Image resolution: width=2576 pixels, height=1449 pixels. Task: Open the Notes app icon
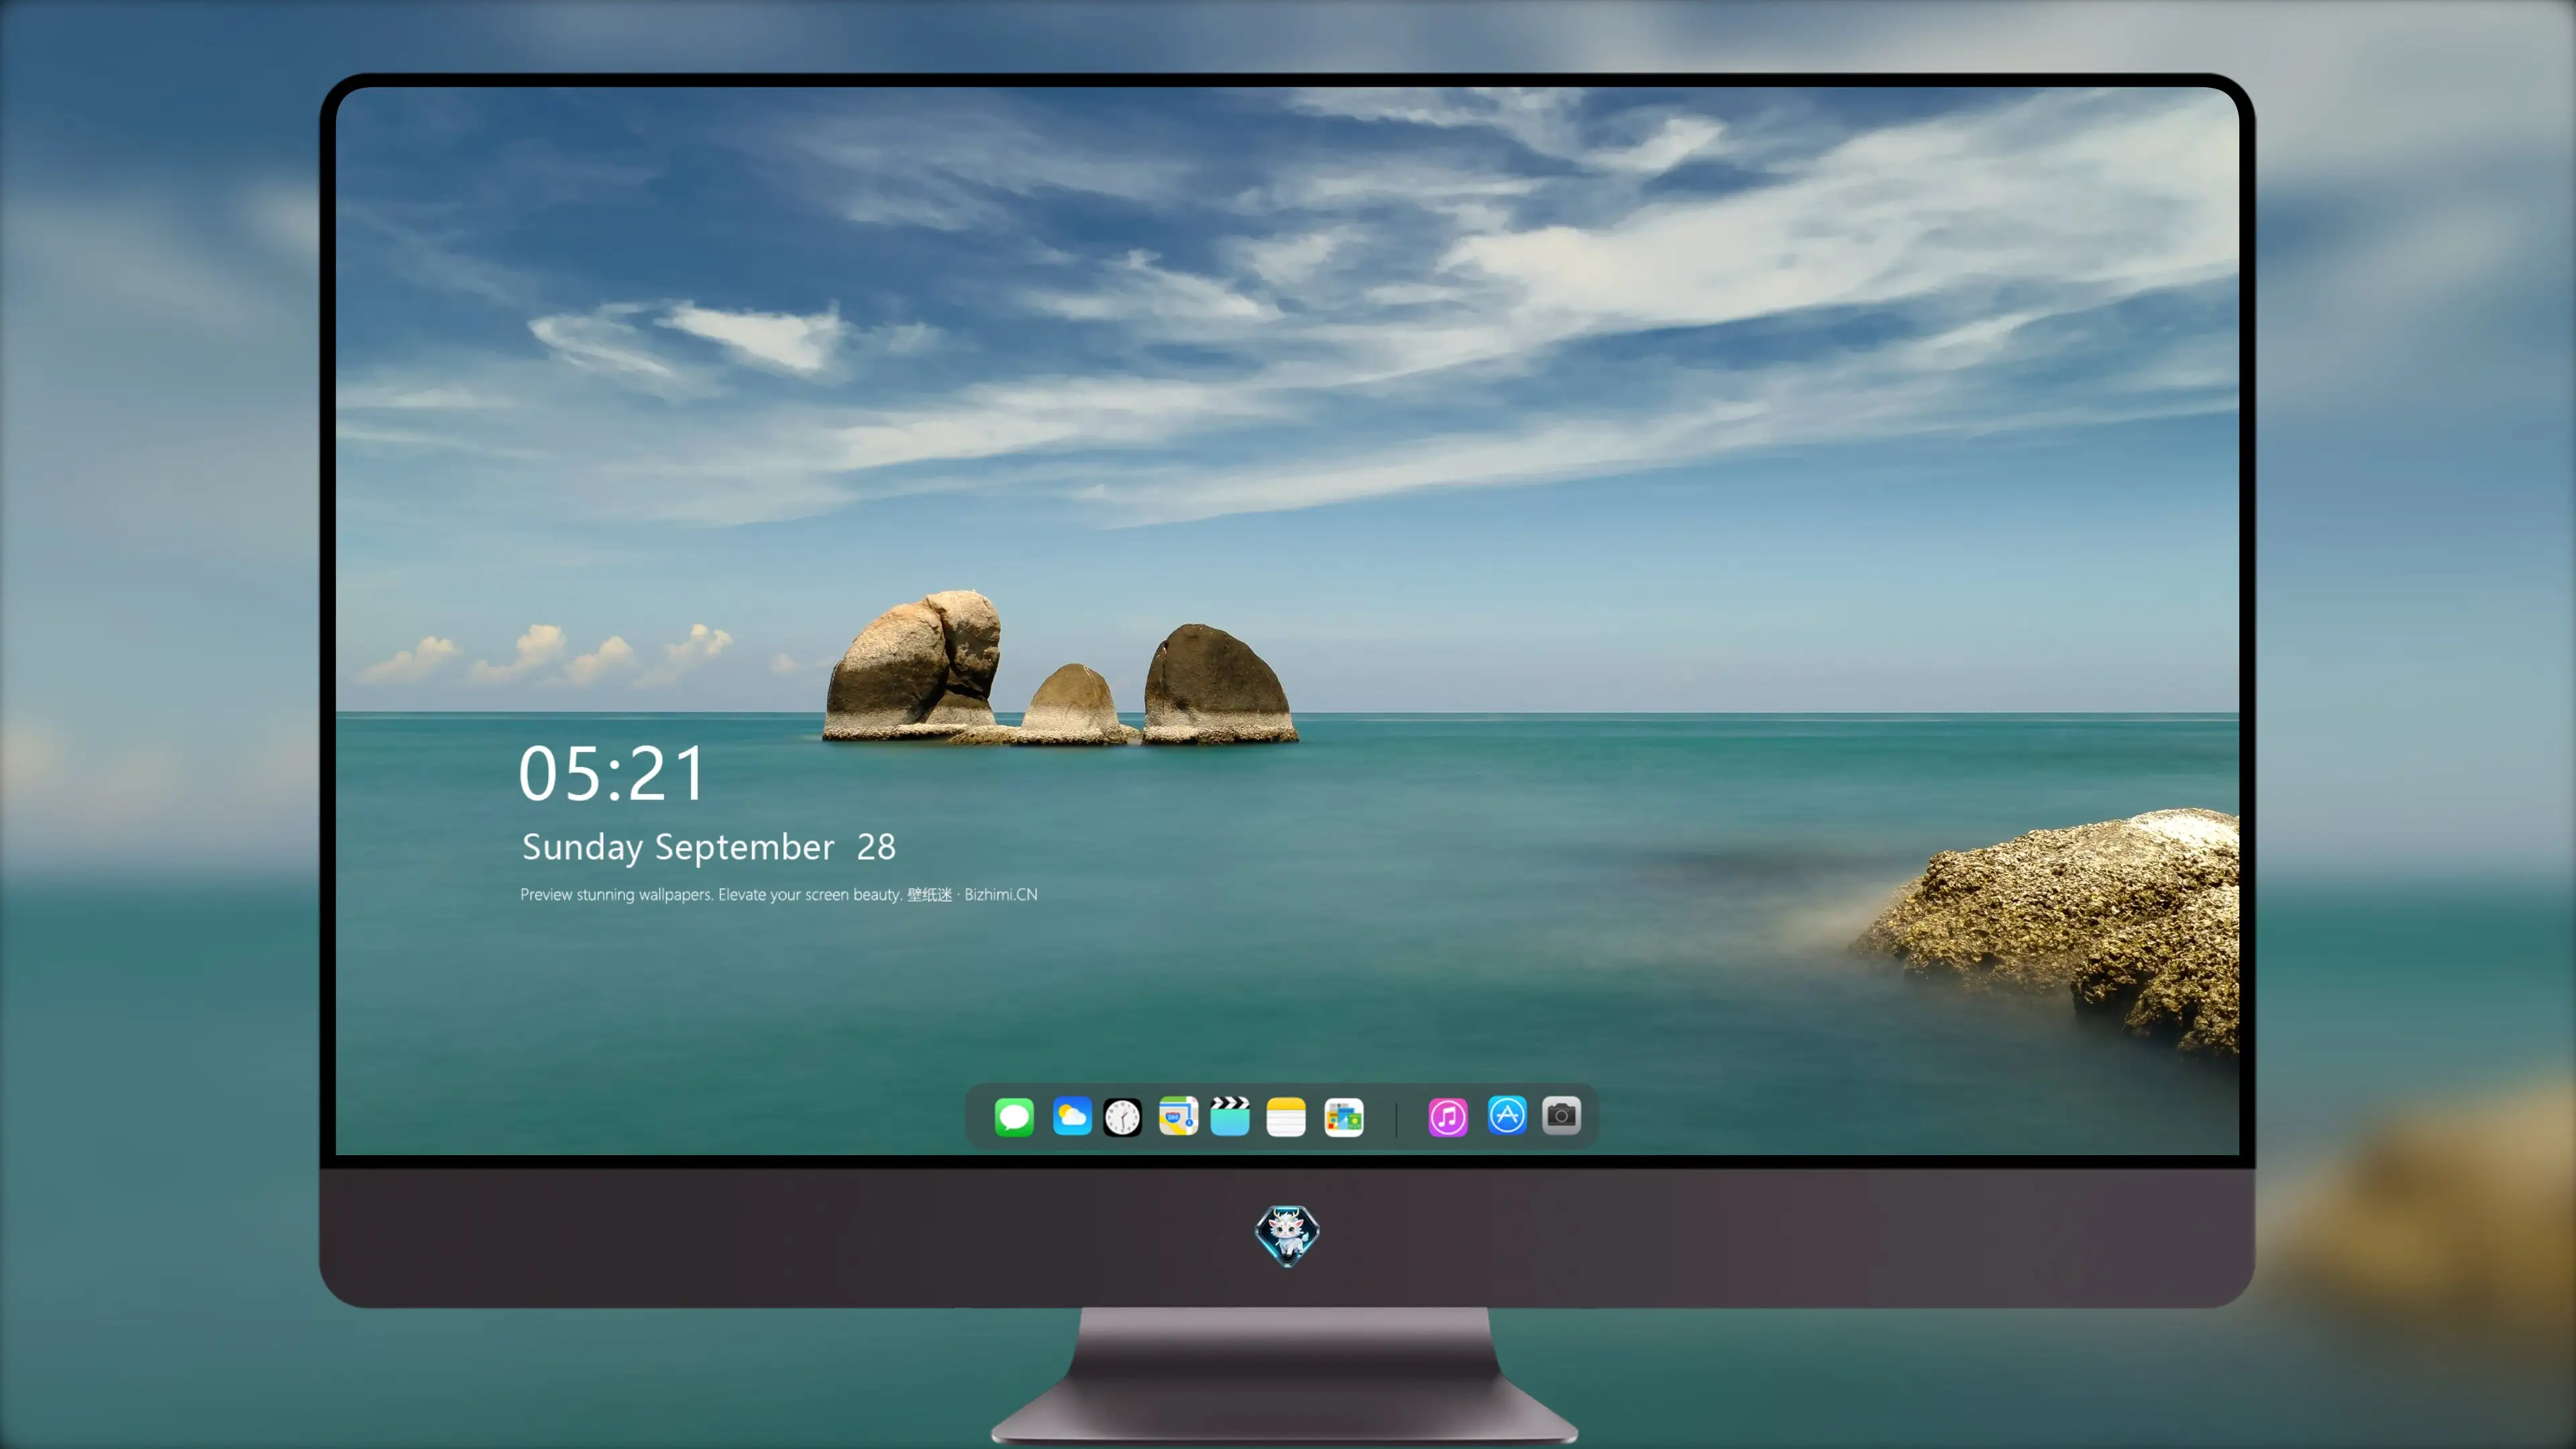click(x=1286, y=1116)
